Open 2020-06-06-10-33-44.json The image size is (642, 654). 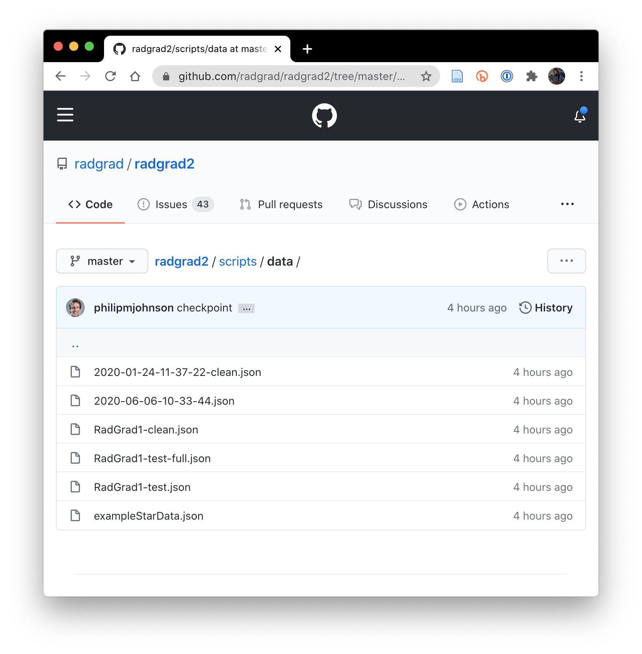pos(164,401)
